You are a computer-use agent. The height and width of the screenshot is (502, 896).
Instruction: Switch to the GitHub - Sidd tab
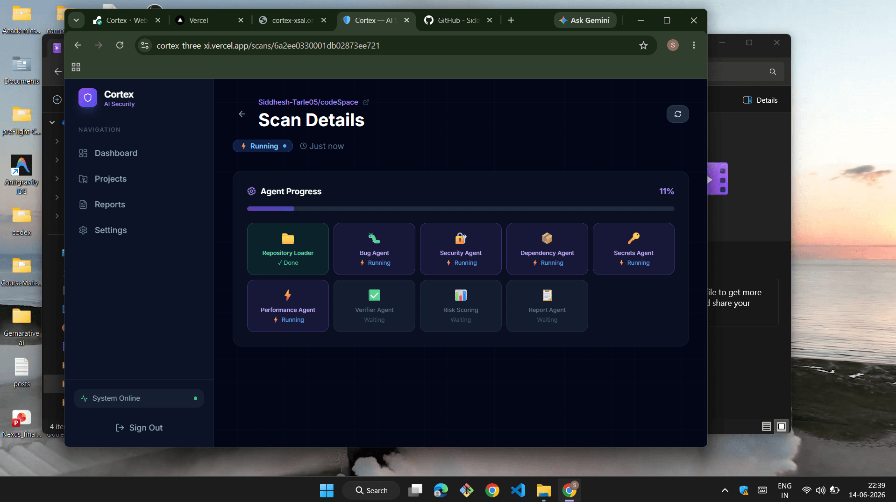(458, 20)
